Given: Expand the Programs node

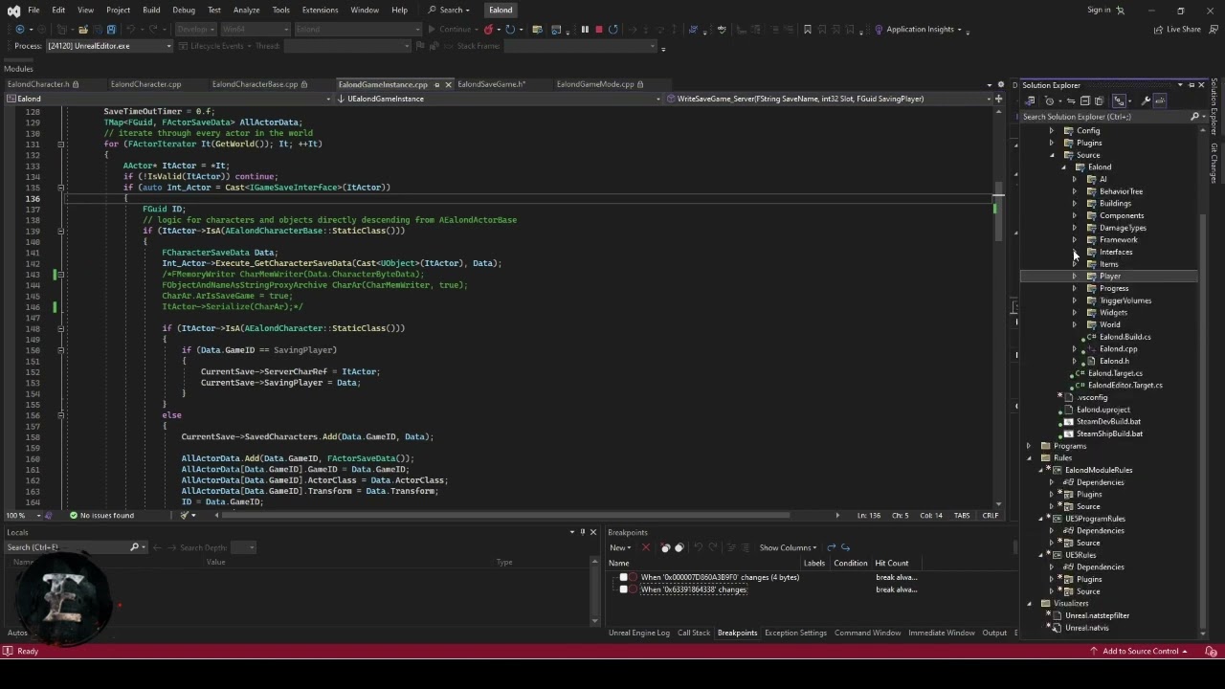Looking at the screenshot, I should click(1030, 446).
